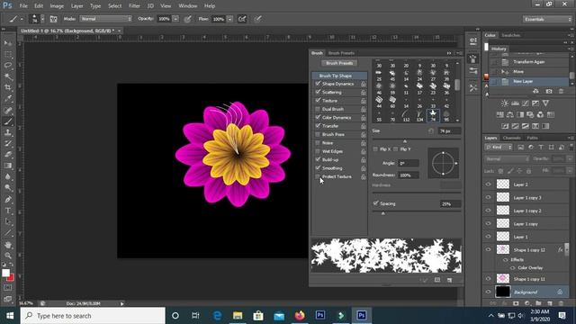
Task: Click the Brush Presets button
Action: click(339, 63)
